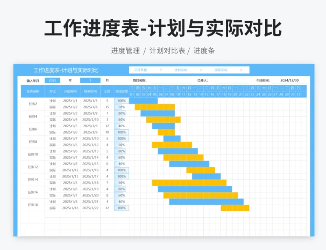Click the year input showing 2025
Image resolution: width=326 pixels, height=250 pixels.
53,80
